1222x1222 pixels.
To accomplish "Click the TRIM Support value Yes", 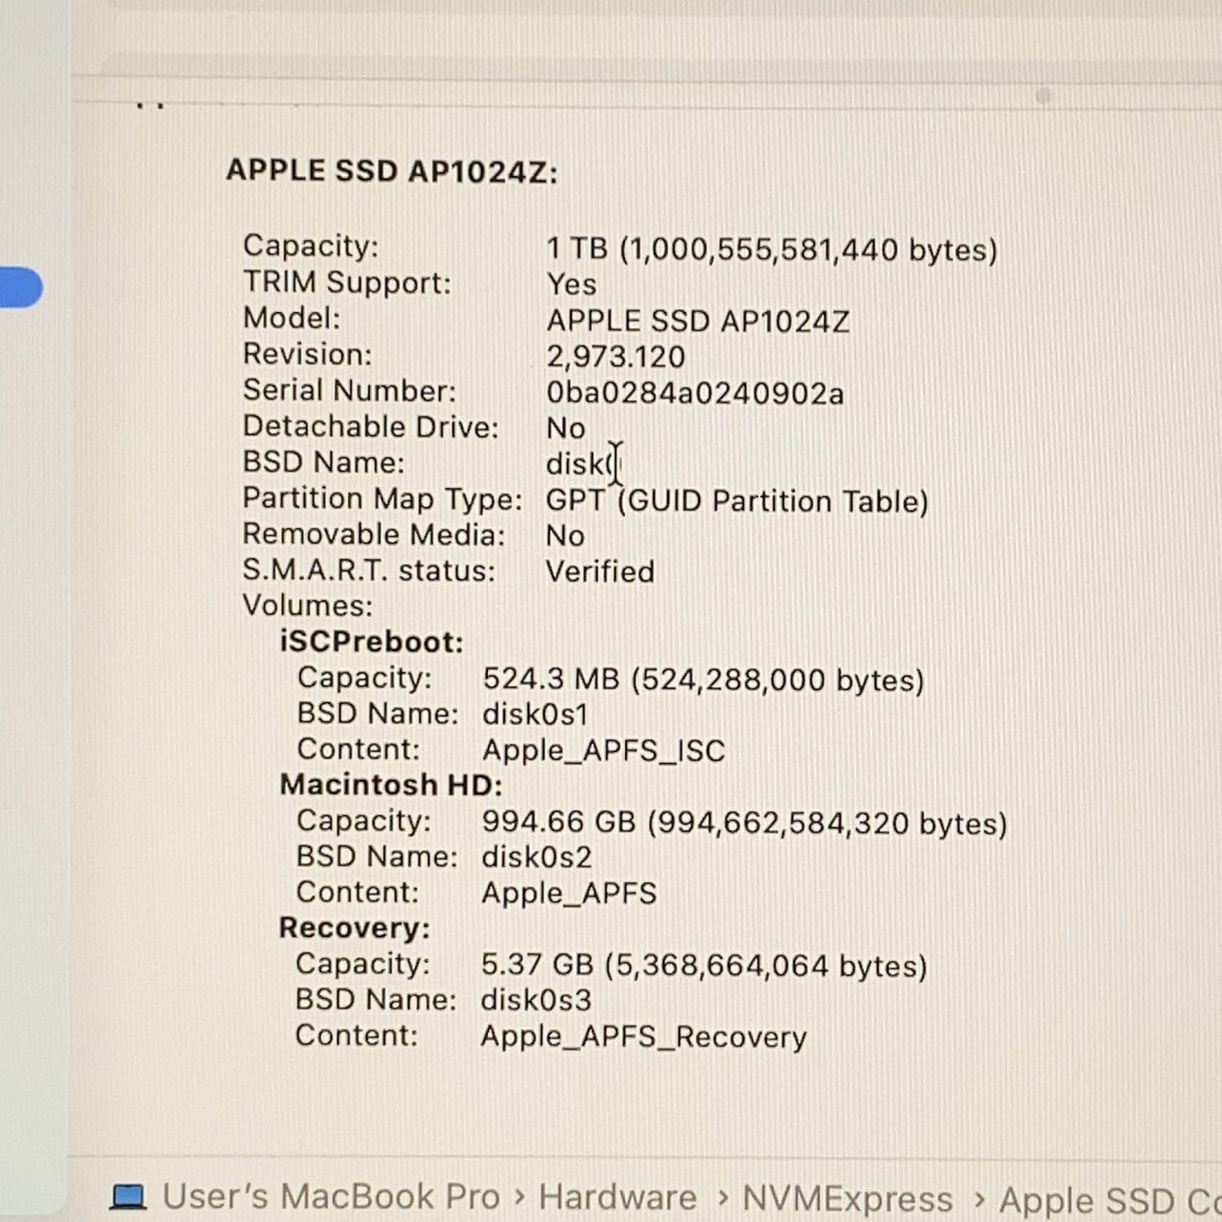I will pyautogui.click(x=571, y=284).
